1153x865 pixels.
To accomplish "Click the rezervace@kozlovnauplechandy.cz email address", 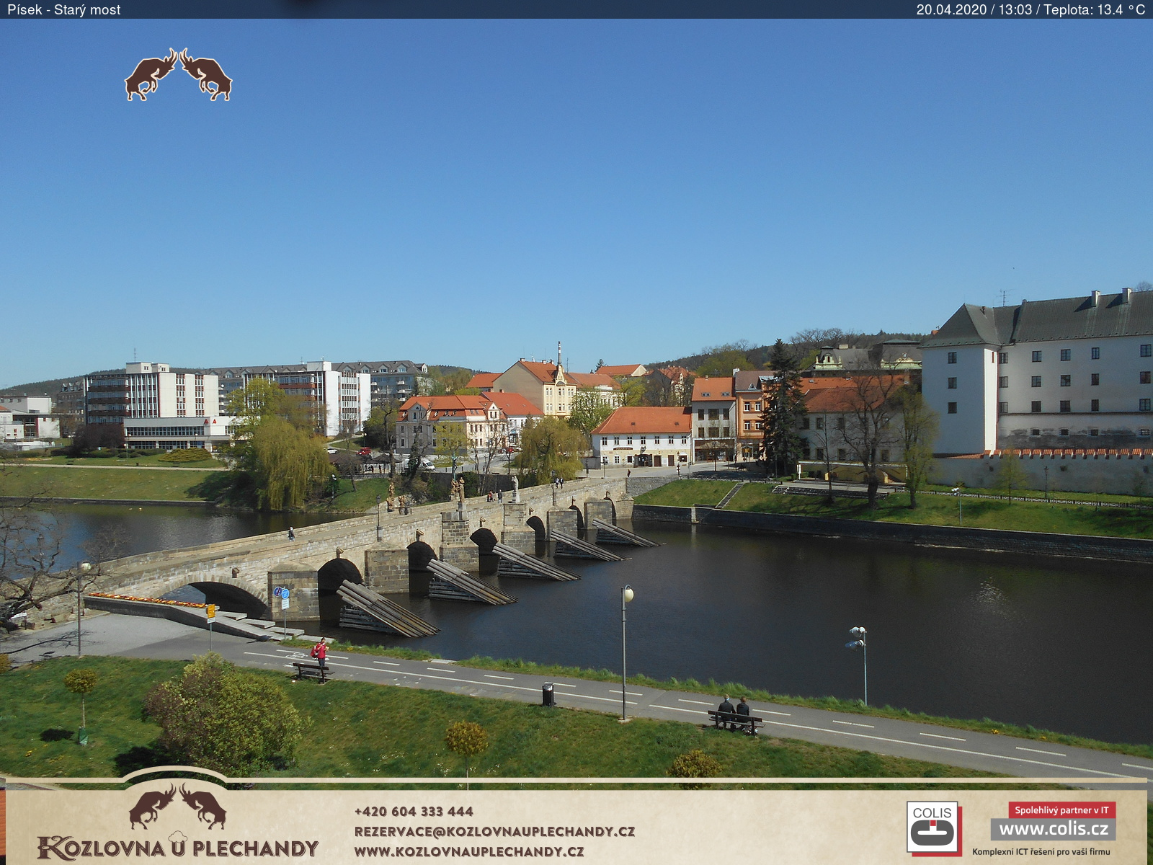I will point(494,831).
